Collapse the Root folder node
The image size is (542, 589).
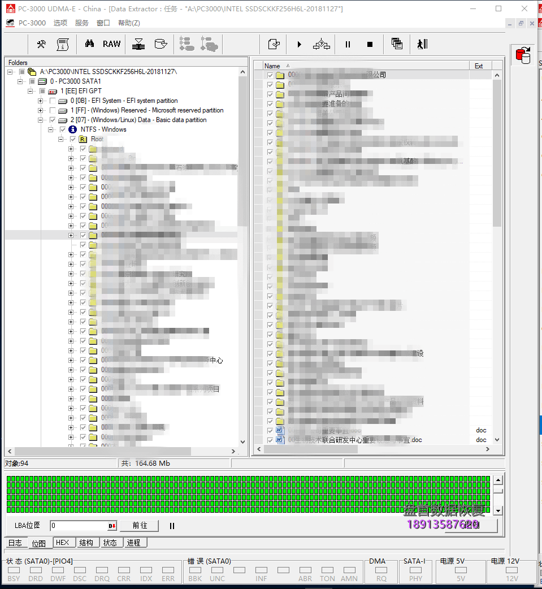[60, 140]
